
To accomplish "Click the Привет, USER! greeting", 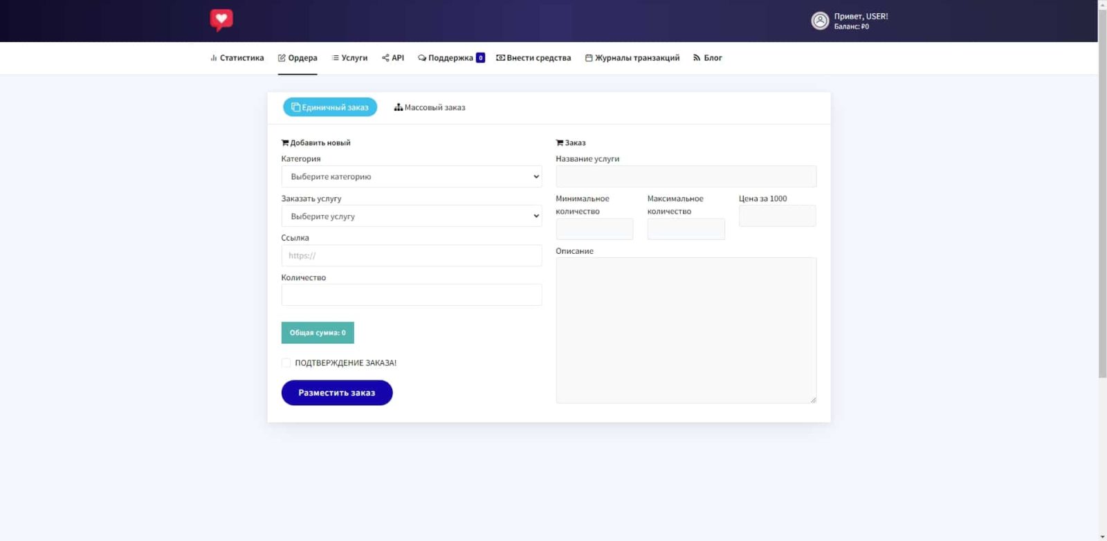I will pos(861,16).
